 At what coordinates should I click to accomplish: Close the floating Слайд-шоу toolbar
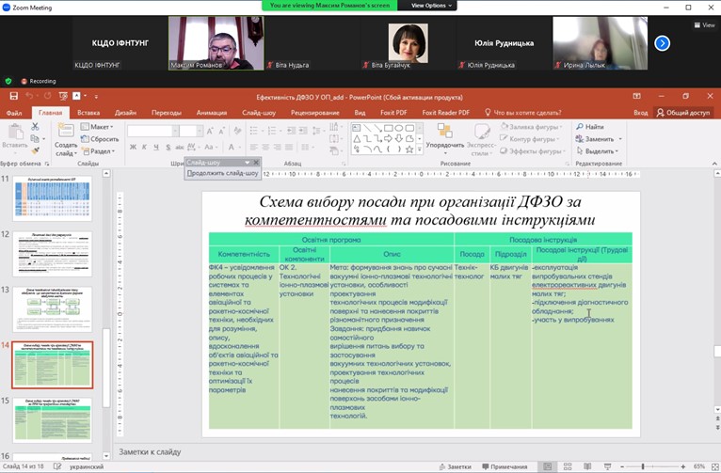click(256, 162)
